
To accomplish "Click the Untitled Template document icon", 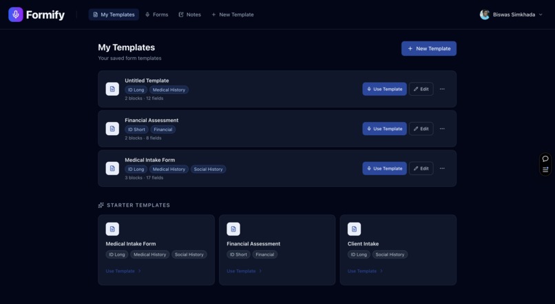I will tap(112, 89).
